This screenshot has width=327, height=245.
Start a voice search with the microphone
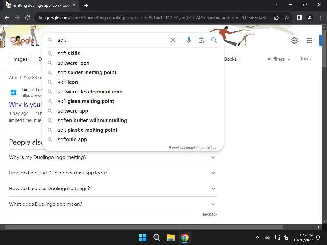coord(188,40)
